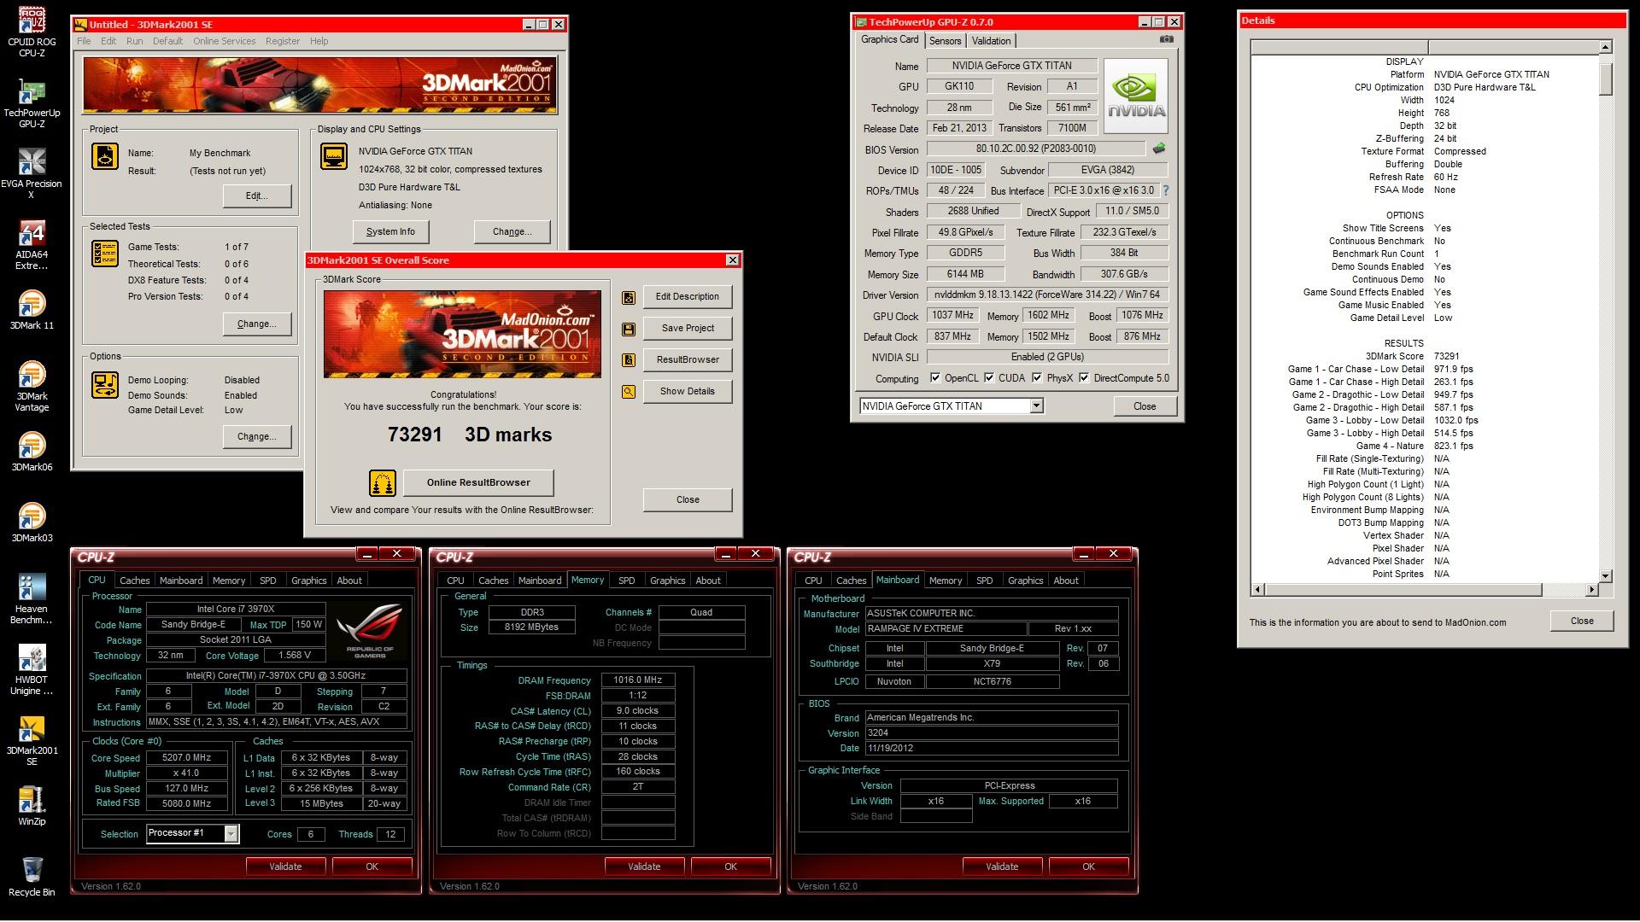Click OK in the Mainboard CPU-Z window

click(x=1088, y=867)
